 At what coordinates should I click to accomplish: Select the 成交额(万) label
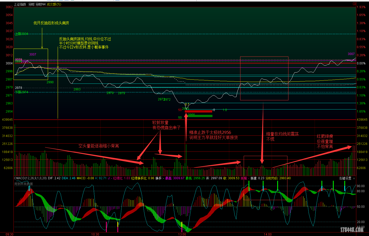pyautogui.click(x=54, y=4)
